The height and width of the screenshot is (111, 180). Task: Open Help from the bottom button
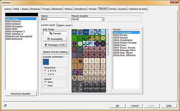pos(169,106)
